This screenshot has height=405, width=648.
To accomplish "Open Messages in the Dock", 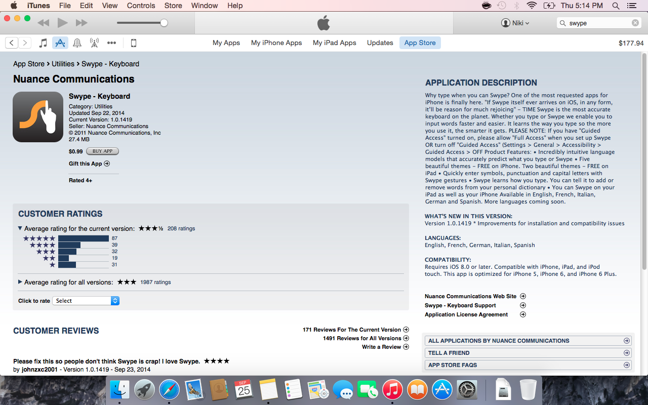I will tap(343, 390).
